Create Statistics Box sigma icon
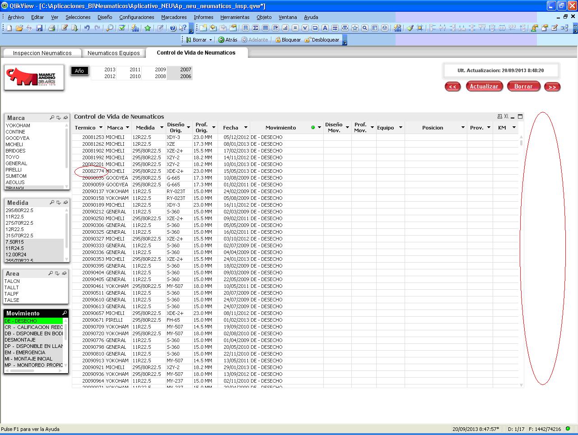This screenshot has height=435, width=578. coord(256,28)
